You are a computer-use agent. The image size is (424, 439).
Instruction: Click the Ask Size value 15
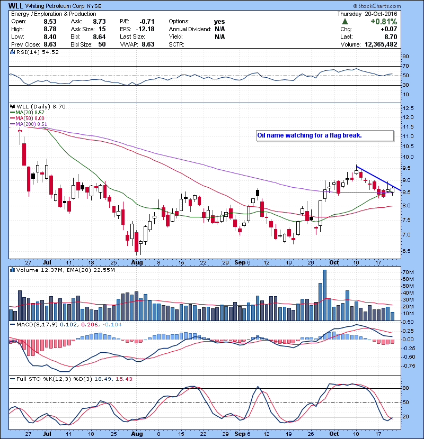102,29
